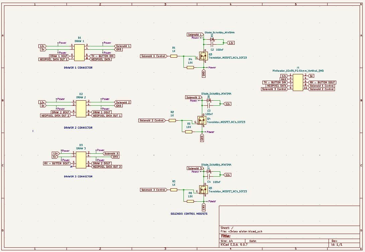Screen dimensions: 365x252
Task: Click the NEOPIXEL DATA OUT 2 label on D2
Action: [55, 116]
